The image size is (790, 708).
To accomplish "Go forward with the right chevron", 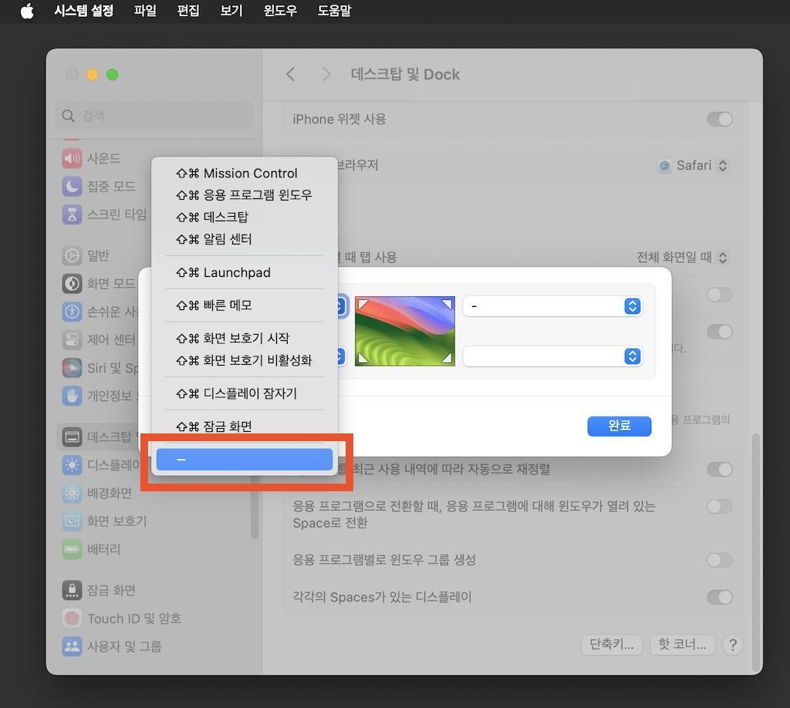I will pos(326,75).
